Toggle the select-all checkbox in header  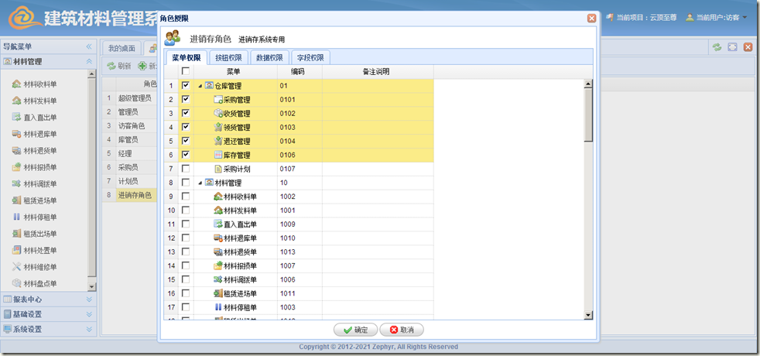(x=186, y=71)
